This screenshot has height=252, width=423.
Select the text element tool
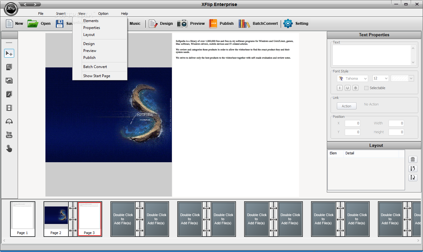point(9,67)
